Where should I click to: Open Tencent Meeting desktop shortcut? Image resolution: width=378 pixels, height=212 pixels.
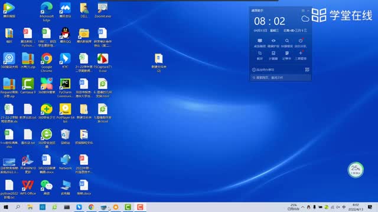(x=66, y=10)
